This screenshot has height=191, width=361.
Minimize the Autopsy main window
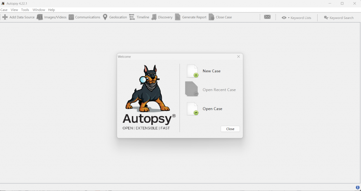(x=330, y=4)
